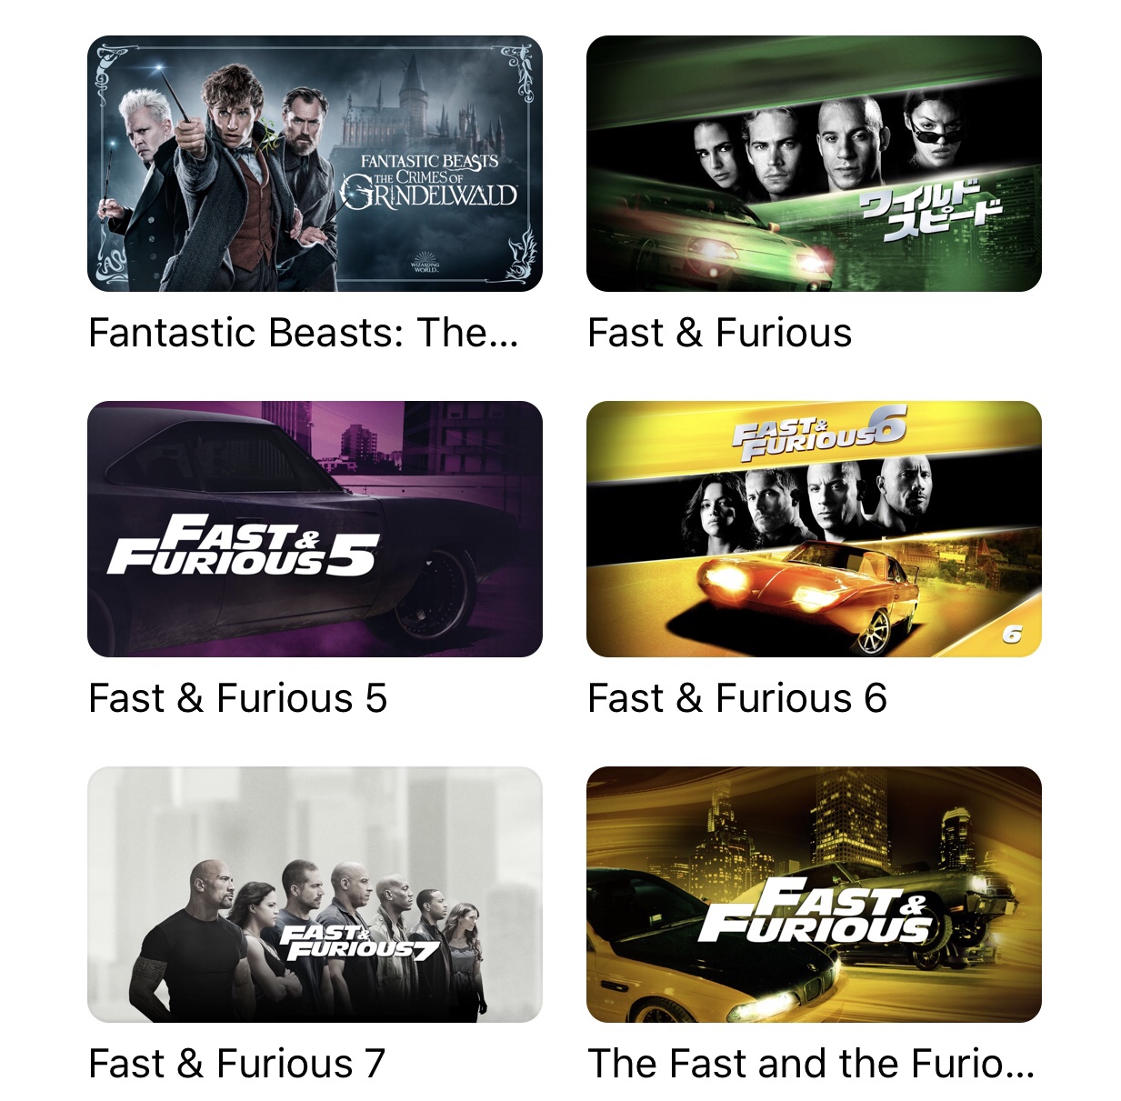
Task: Open the yellow Fast & Furious 6 poster
Action: click(x=814, y=529)
